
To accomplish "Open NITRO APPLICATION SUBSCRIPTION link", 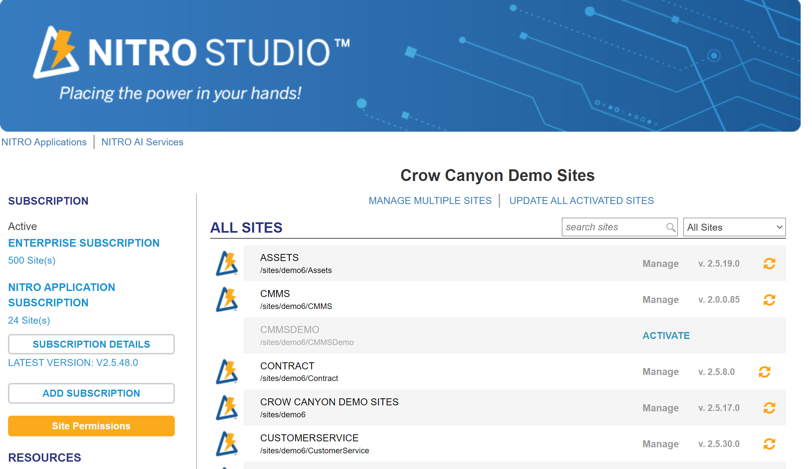I will pos(62,295).
